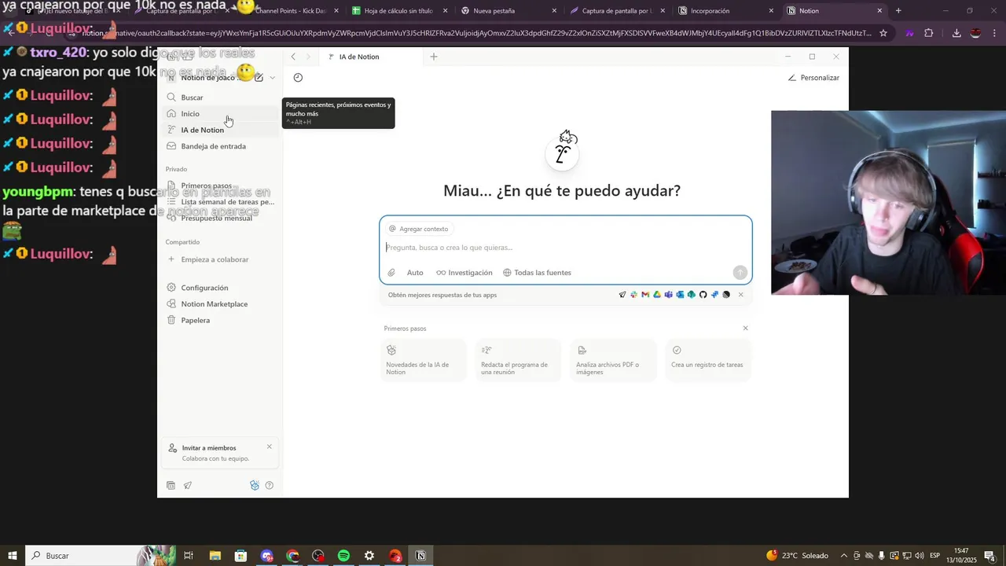Open Crea un registro de tareas card
The width and height of the screenshot is (1006, 566).
708,360
